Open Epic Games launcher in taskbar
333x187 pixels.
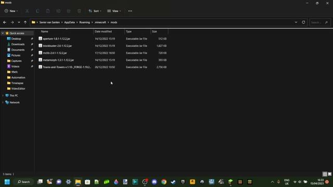click(x=183, y=182)
